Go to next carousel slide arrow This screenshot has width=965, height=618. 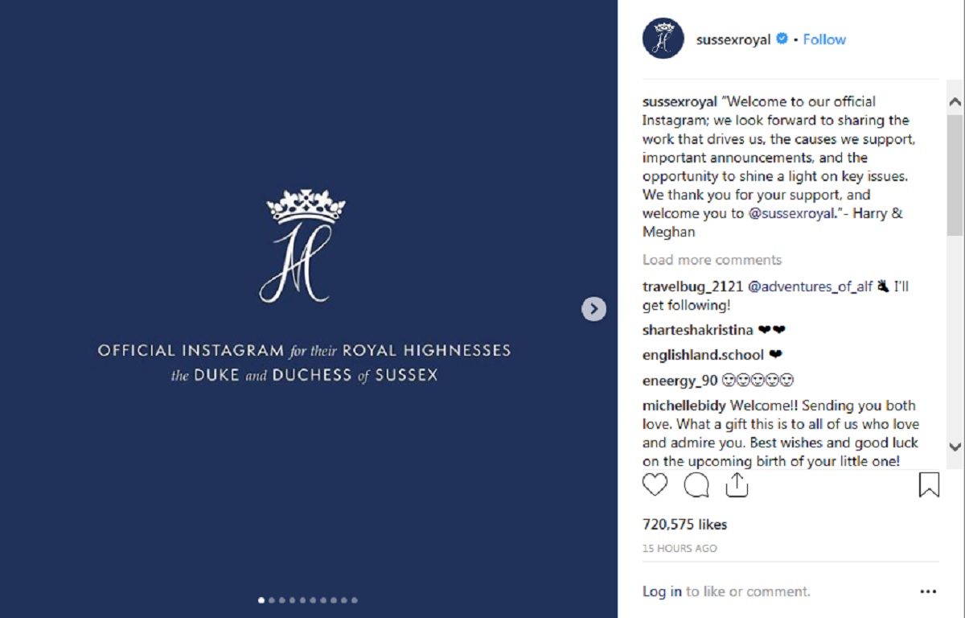coord(593,308)
